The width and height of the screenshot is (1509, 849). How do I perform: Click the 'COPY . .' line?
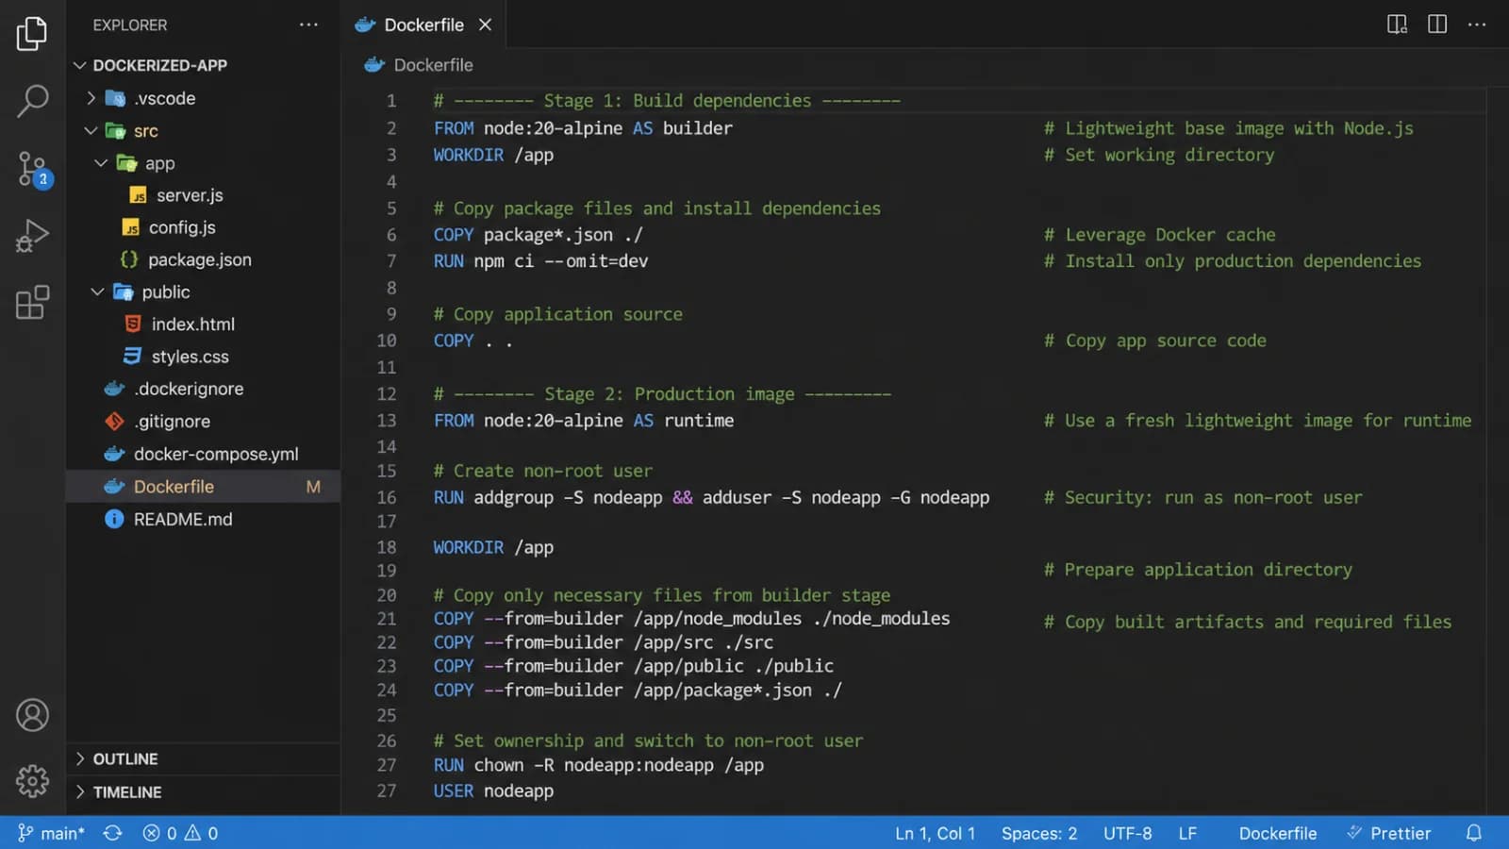[x=473, y=341]
